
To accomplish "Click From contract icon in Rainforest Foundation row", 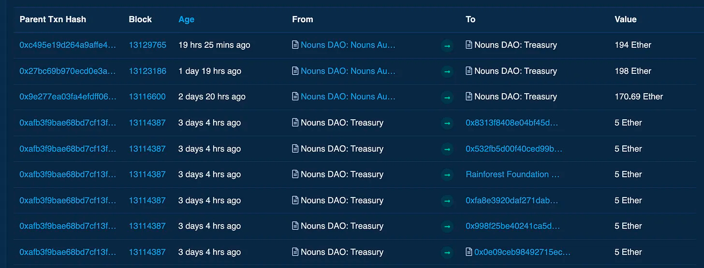I will pyautogui.click(x=295, y=174).
